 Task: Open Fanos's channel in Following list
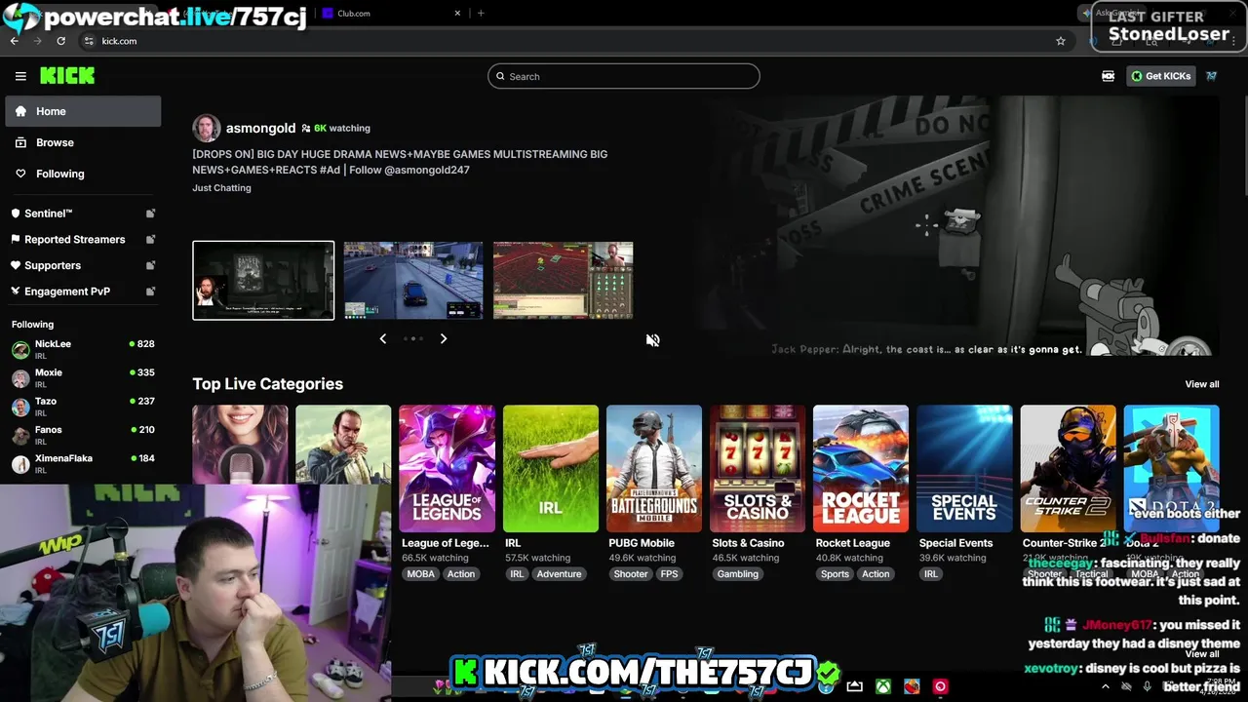83,435
